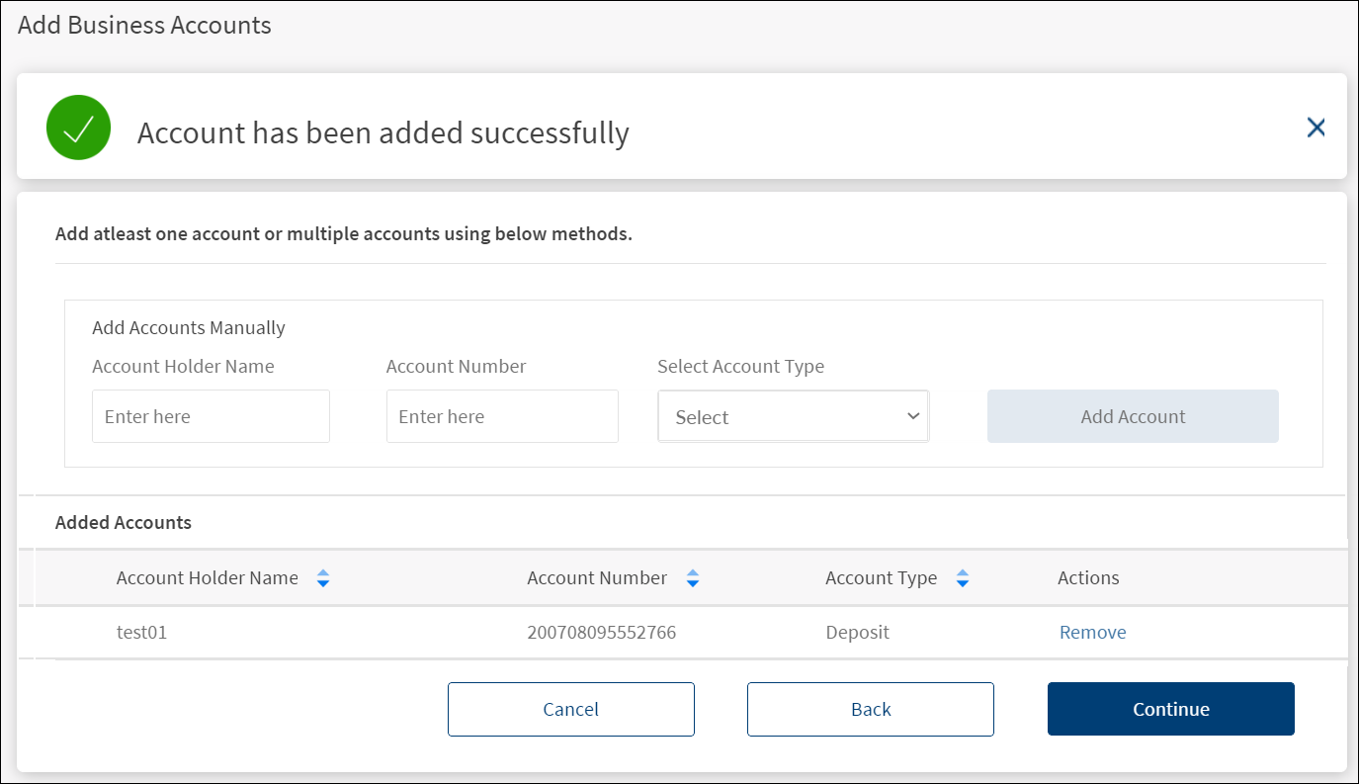The width and height of the screenshot is (1359, 784).
Task: Select the test01 account holder cell
Action: [x=142, y=633]
